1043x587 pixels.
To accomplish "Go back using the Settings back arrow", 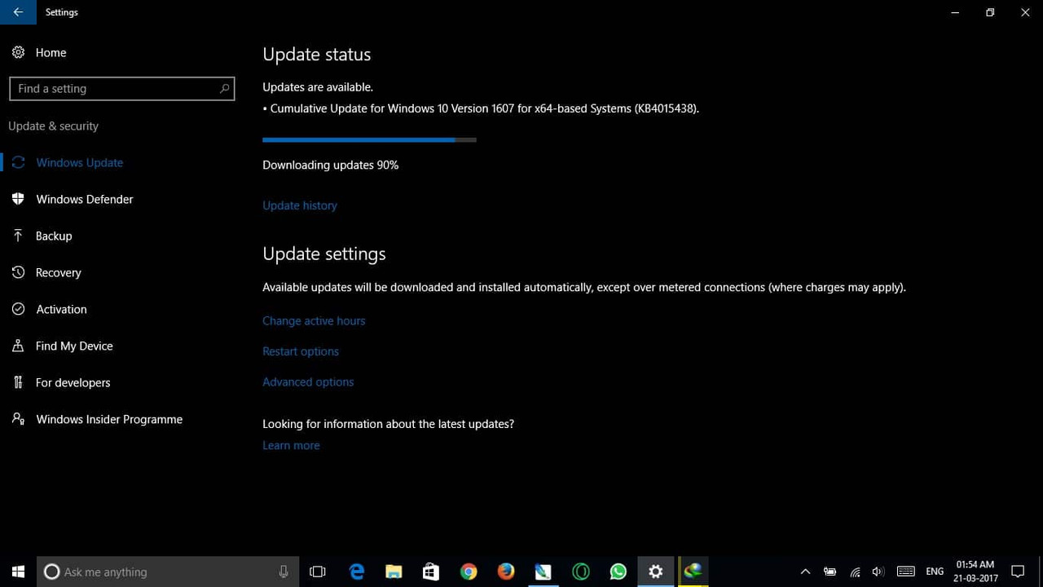I will click(18, 12).
